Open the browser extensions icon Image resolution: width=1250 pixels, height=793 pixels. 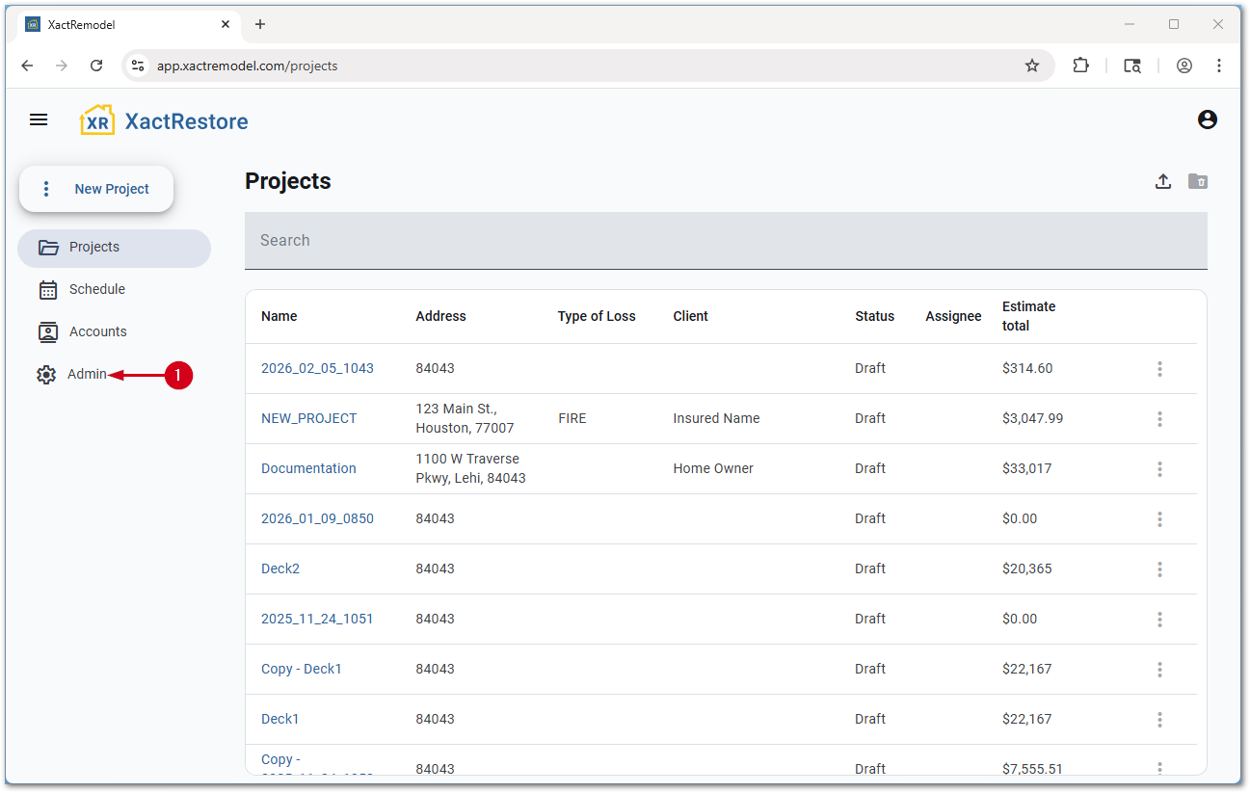pos(1080,66)
